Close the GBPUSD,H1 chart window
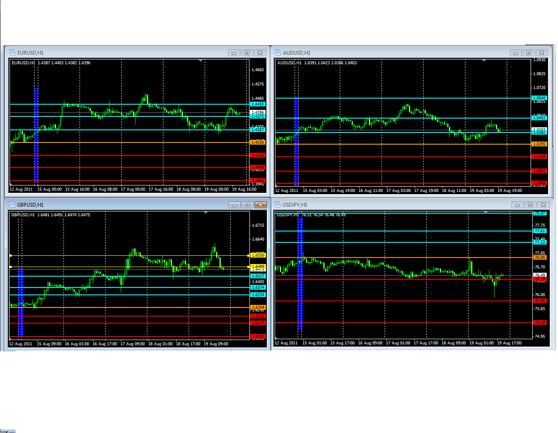Screen dimensions: 558x433 coord(260,205)
